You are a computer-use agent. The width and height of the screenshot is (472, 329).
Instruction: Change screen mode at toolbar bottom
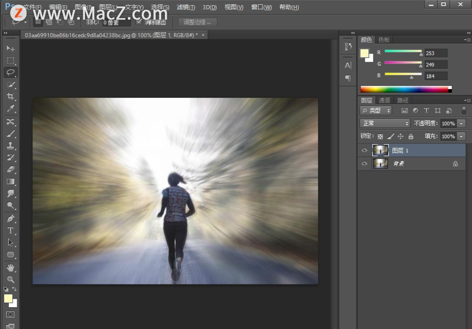tap(11, 326)
